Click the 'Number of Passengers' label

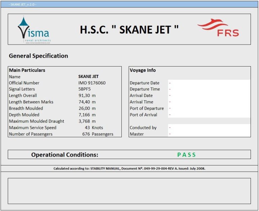(x=31, y=134)
